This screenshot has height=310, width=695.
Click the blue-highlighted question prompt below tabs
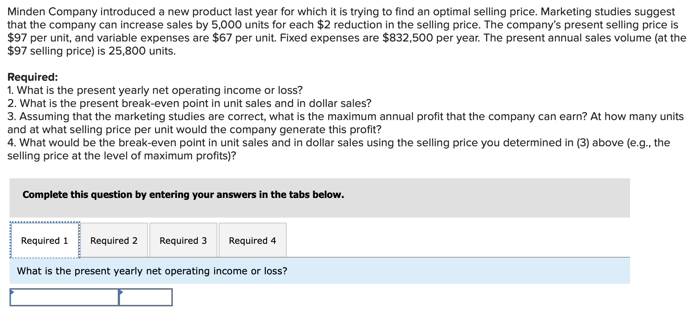coord(152,271)
